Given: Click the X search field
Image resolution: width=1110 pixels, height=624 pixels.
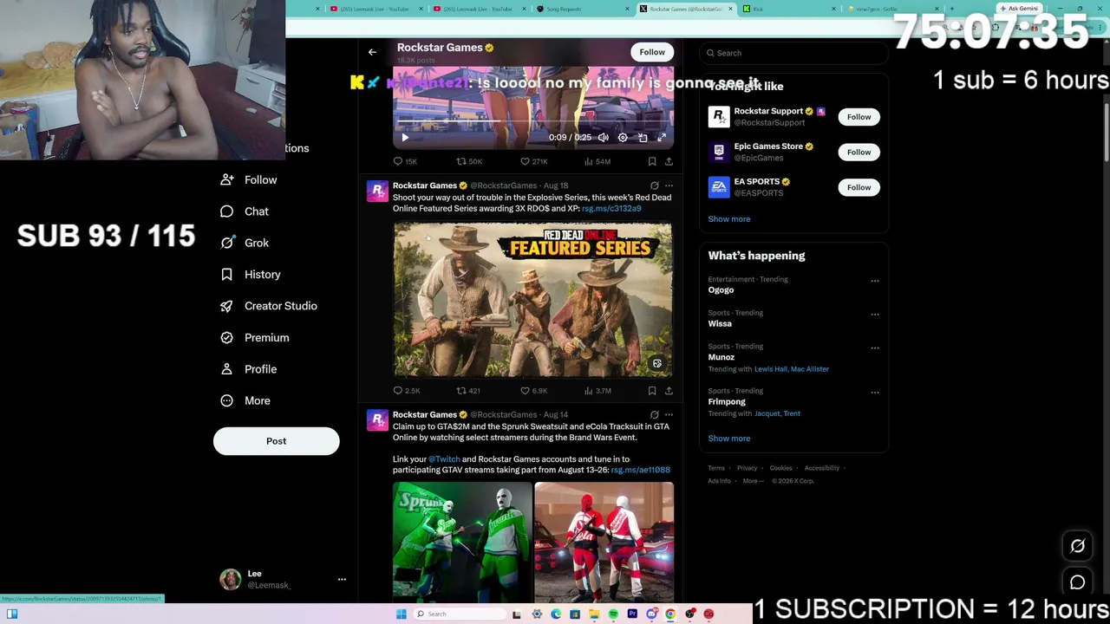Looking at the screenshot, I should tap(793, 53).
